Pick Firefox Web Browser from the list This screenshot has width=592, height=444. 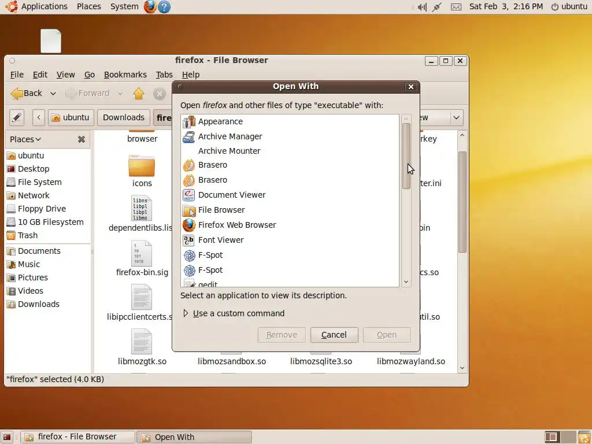[290, 225]
